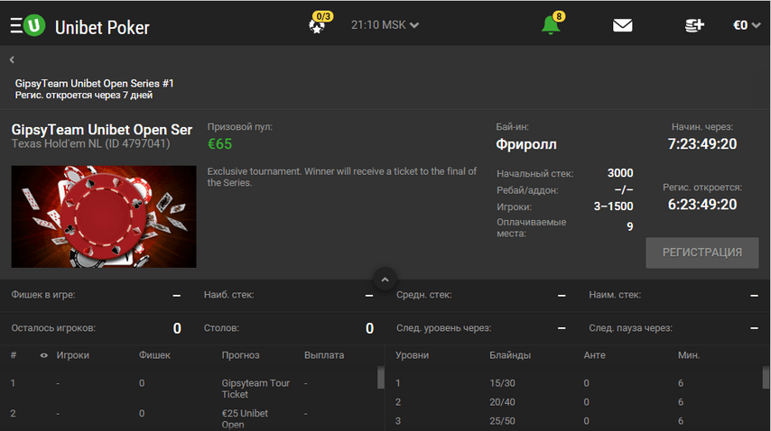Click the poker chip tournament image
This screenshot has width=771, height=431.
tap(104, 216)
